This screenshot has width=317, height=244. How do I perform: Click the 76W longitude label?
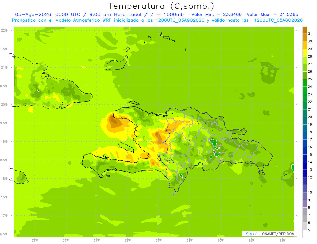pyautogui.click(x=35, y=240)
